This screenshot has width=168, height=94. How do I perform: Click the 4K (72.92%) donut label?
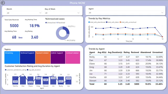pyautogui.click(x=71, y=40)
